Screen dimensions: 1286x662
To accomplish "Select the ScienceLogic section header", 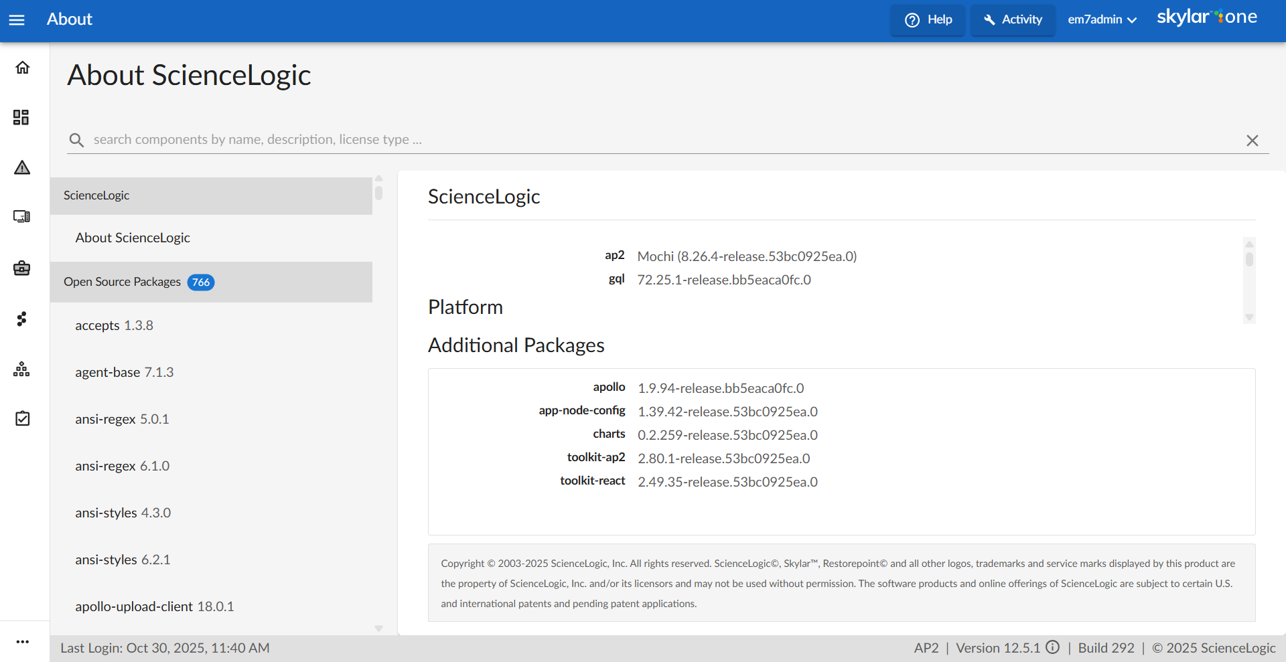I will coord(211,195).
